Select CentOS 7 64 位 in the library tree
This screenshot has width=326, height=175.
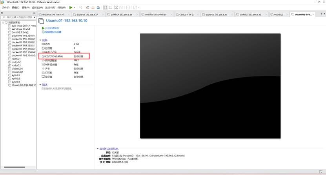pos(18,32)
